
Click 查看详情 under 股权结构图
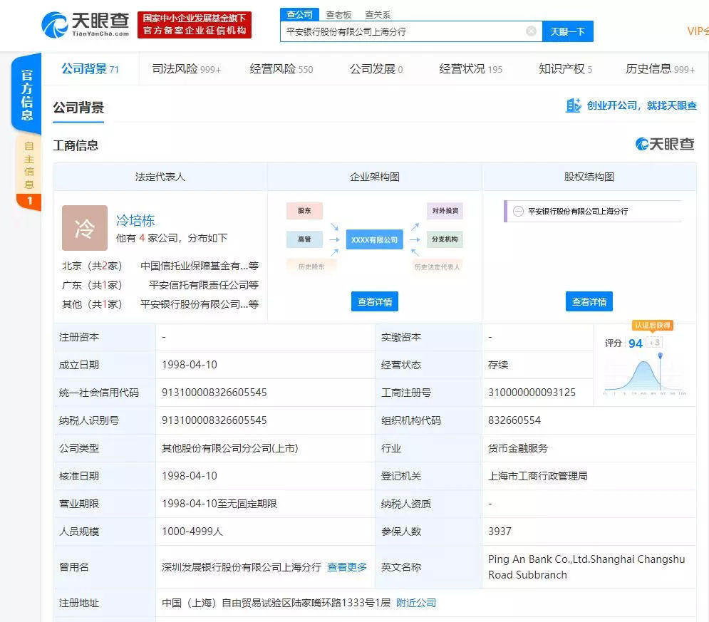[589, 301]
